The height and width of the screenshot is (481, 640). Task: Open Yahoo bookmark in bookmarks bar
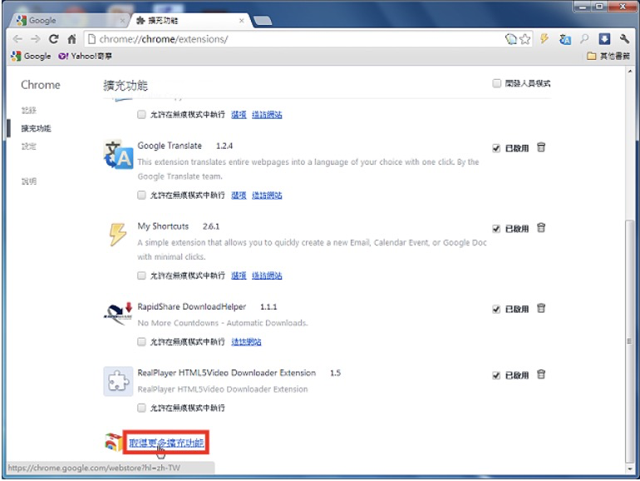click(85, 56)
